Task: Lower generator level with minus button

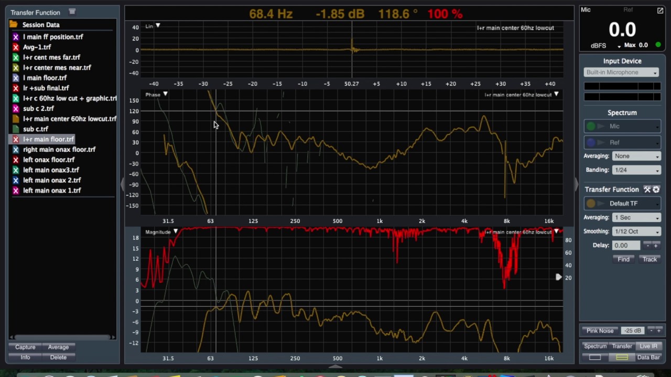Action: [651, 330]
